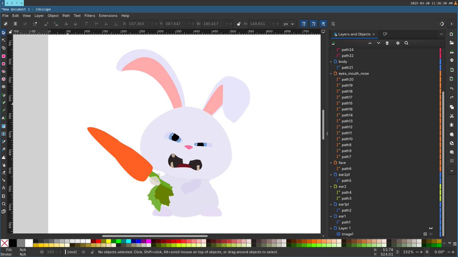This screenshot has width=458, height=257.
Task: Click the Undo icon in right command bar
Action: (x=452, y=88)
